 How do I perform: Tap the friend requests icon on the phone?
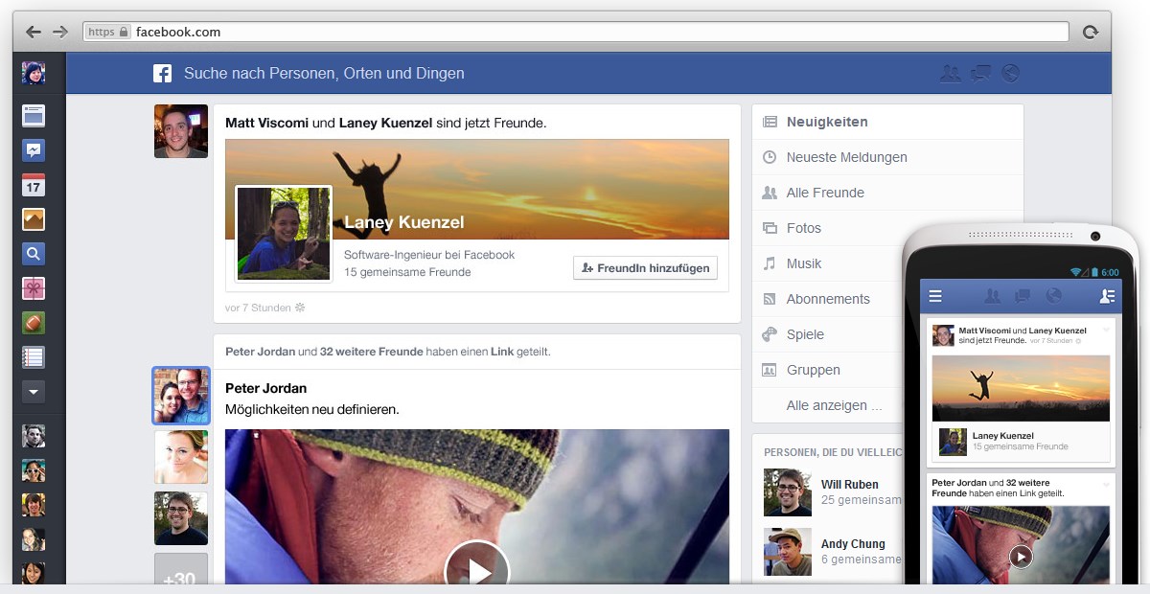[x=993, y=296]
